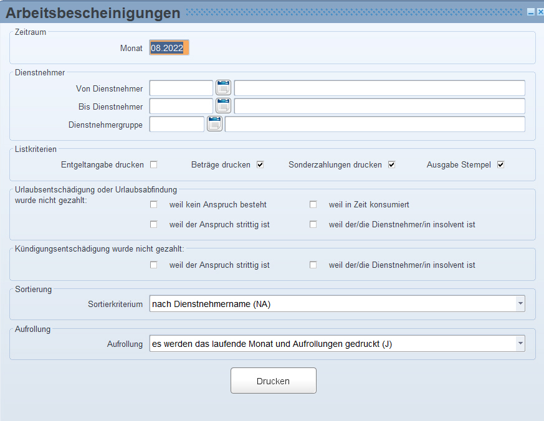544x421 pixels.
Task: Open lookup icon for Dienstnehmergruppe
Action: 214,124
